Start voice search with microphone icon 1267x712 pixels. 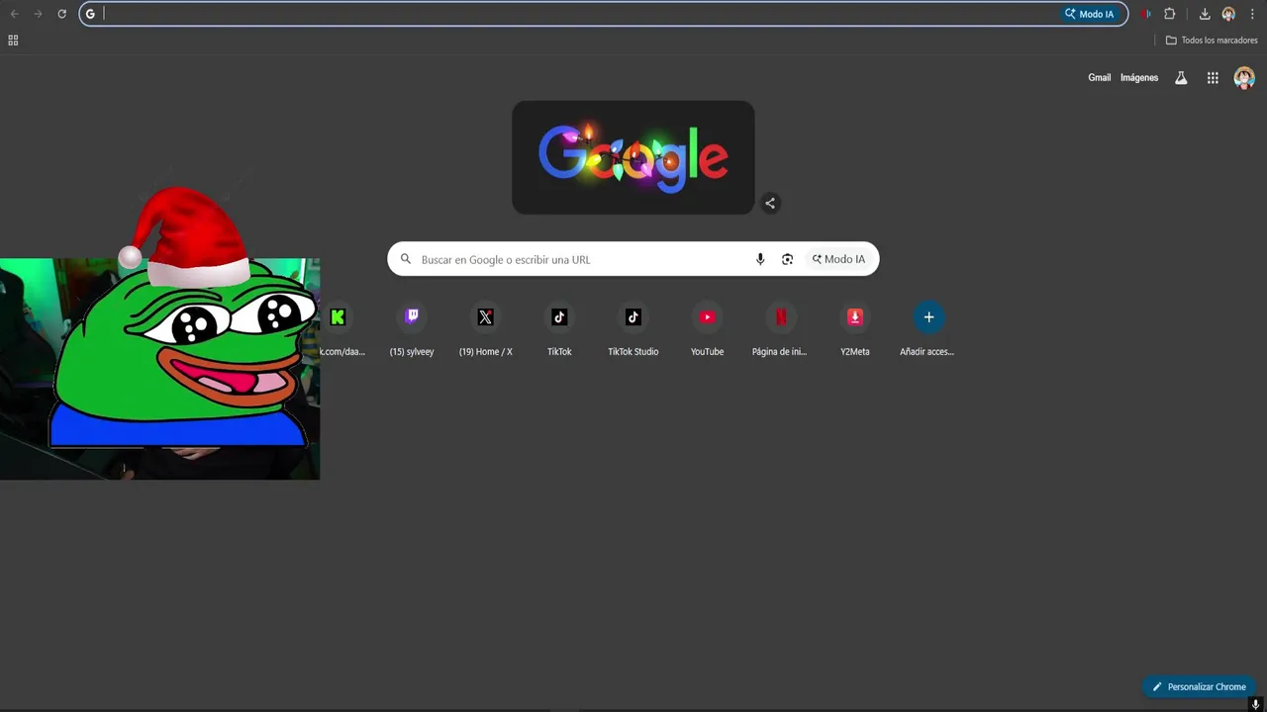point(760,259)
